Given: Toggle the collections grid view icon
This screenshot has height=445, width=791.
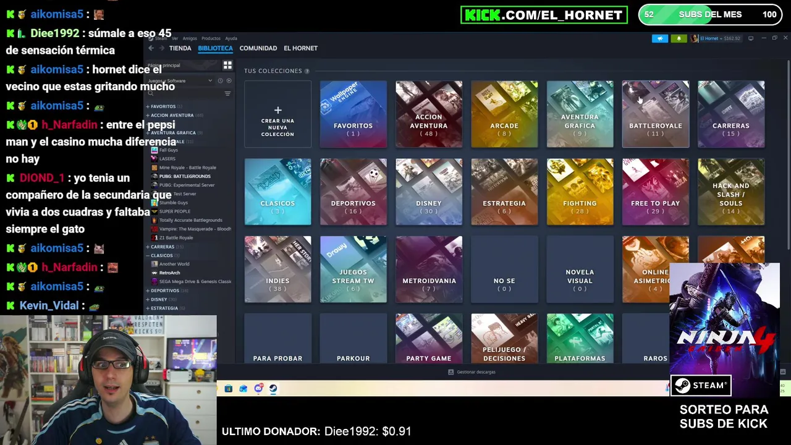Looking at the screenshot, I should (227, 65).
